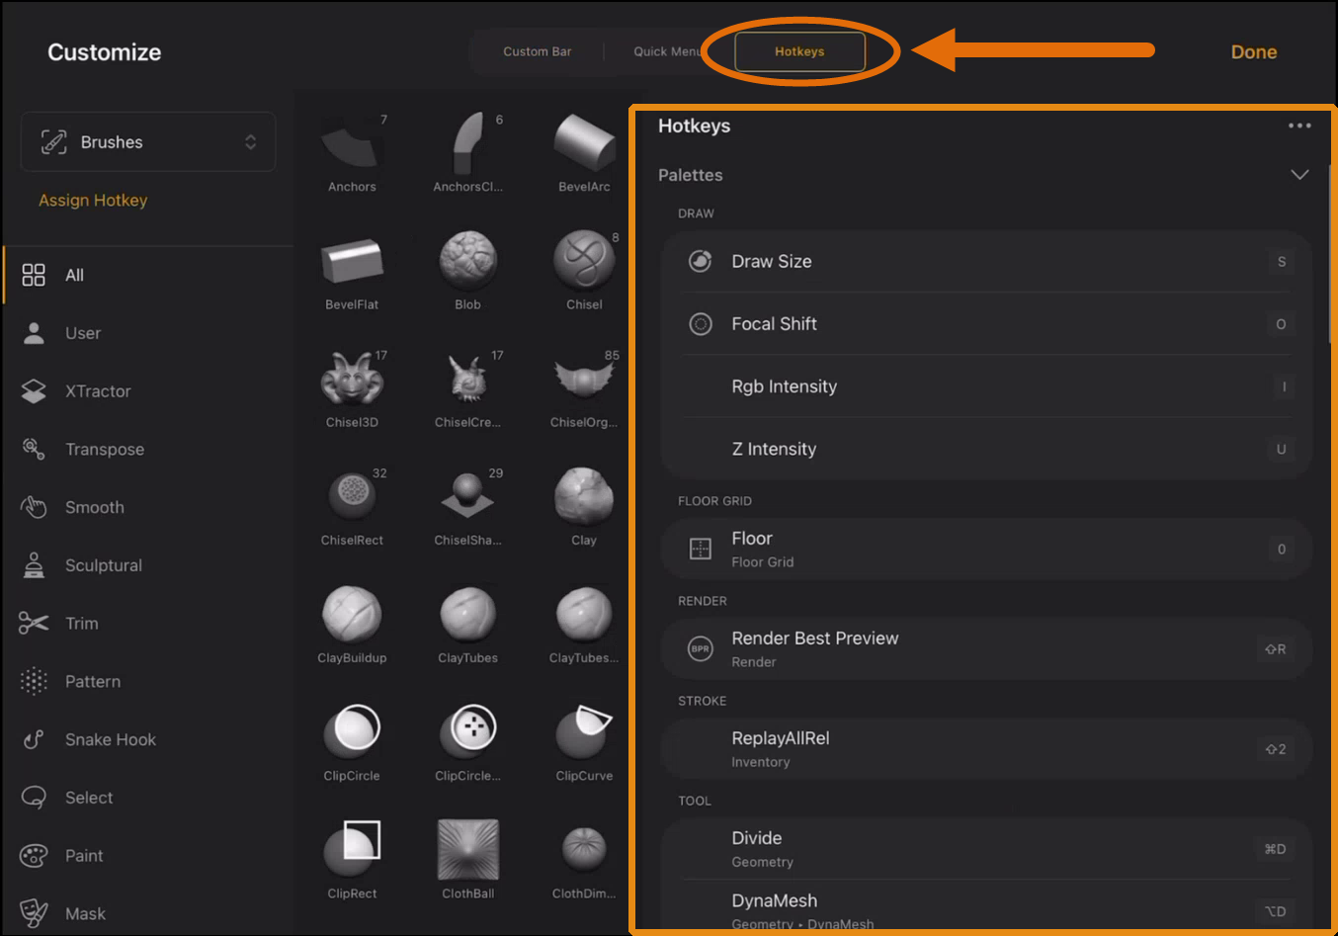1338x936 pixels.
Task: Open the Pattern brush category
Action: coord(148,682)
